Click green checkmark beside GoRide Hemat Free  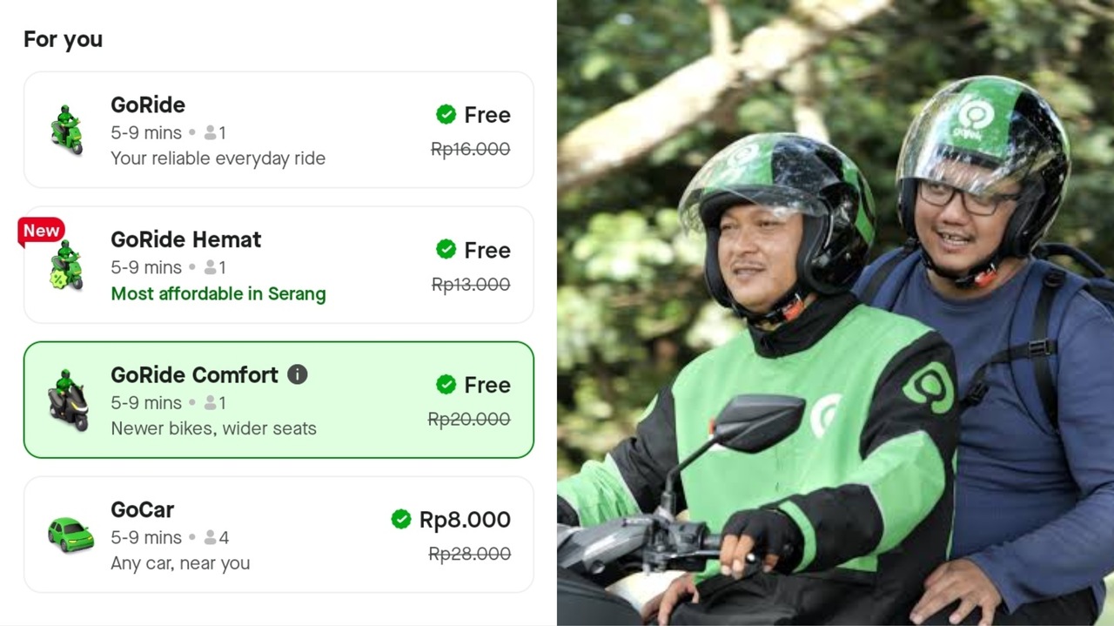[x=446, y=250]
